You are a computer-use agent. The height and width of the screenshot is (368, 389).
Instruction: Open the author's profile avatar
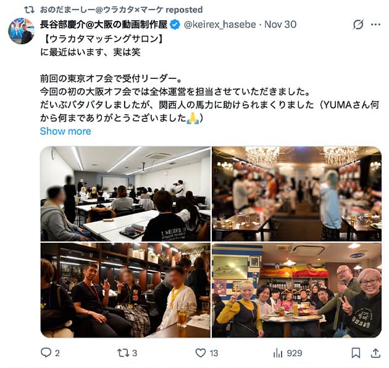(x=22, y=31)
